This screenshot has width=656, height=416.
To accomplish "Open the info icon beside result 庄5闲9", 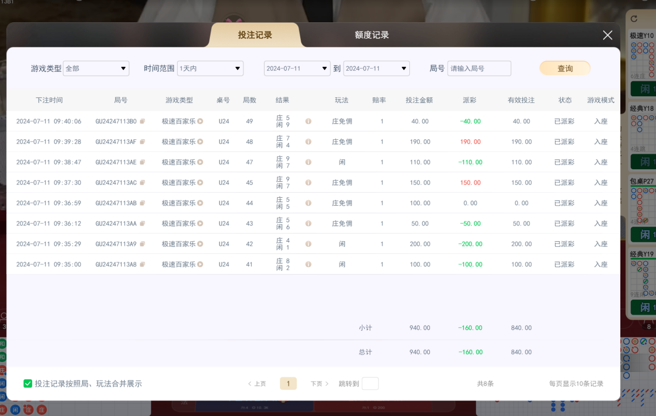I will click(x=308, y=121).
